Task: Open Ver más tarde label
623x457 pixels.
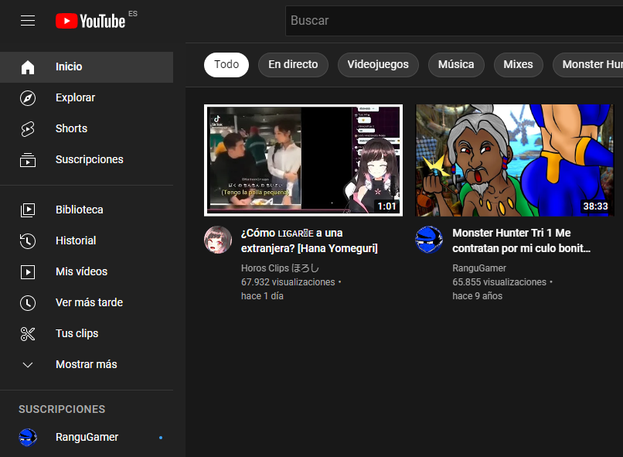Action: pyautogui.click(x=90, y=303)
